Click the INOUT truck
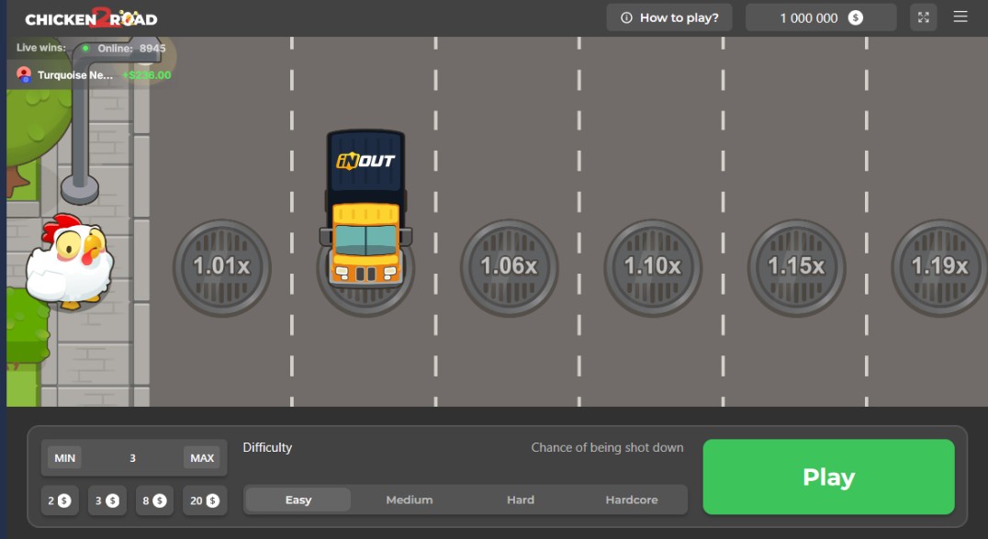This screenshot has width=988, height=539. pos(365,208)
